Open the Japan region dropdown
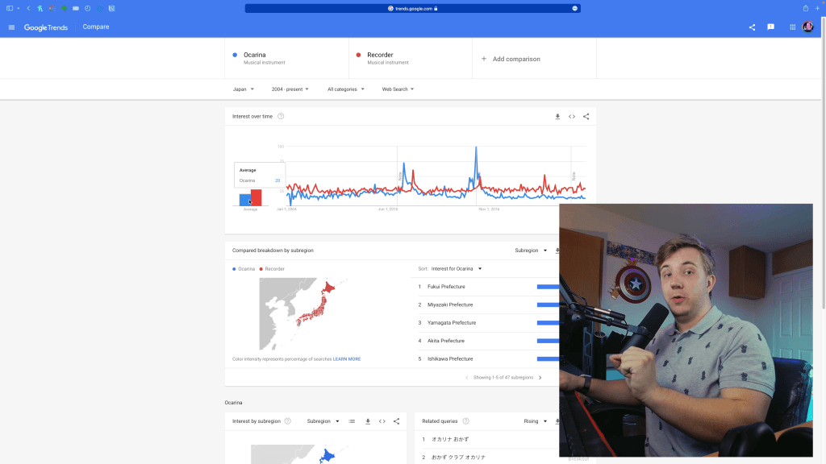This screenshot has height=464, width=826. click(x=243, y=89)
